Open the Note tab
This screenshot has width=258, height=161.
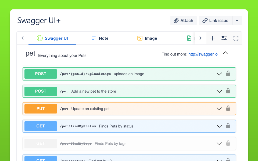click(x=100, y=38)
